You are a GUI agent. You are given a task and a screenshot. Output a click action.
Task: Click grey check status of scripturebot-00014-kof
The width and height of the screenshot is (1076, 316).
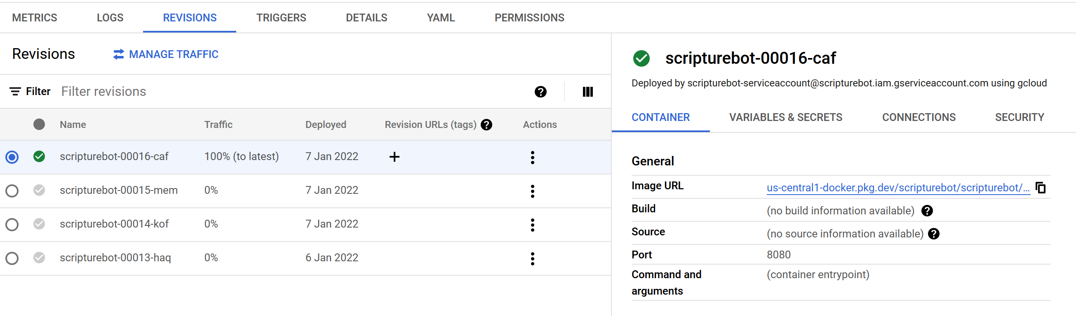coord(39,224)
